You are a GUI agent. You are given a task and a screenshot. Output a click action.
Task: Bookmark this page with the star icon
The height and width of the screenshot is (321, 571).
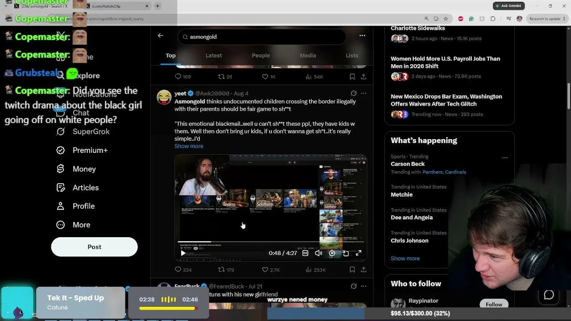[x=446, y=19]
